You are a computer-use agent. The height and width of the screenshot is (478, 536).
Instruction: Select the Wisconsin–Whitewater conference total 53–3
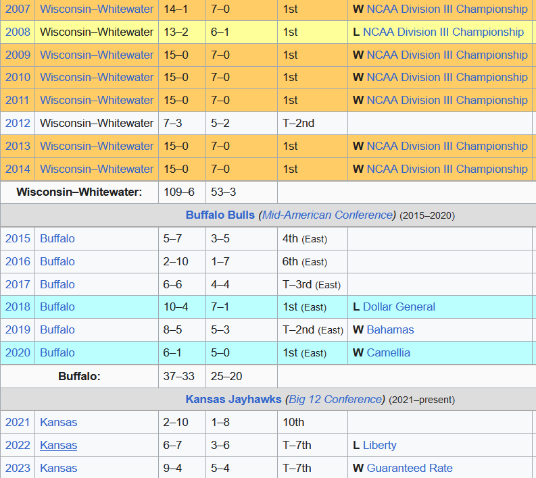click(x=223, y=192)
